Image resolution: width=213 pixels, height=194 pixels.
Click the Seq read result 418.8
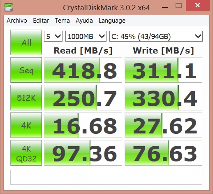(x=83, y=70)
